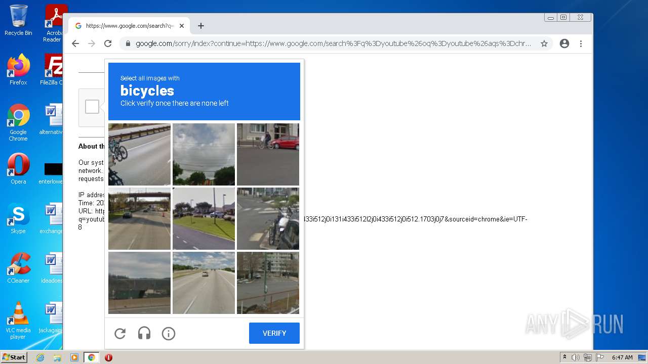Open Action Center flag in tray
The width and height of the screenshot is (648, 364).
pos(599,357)
